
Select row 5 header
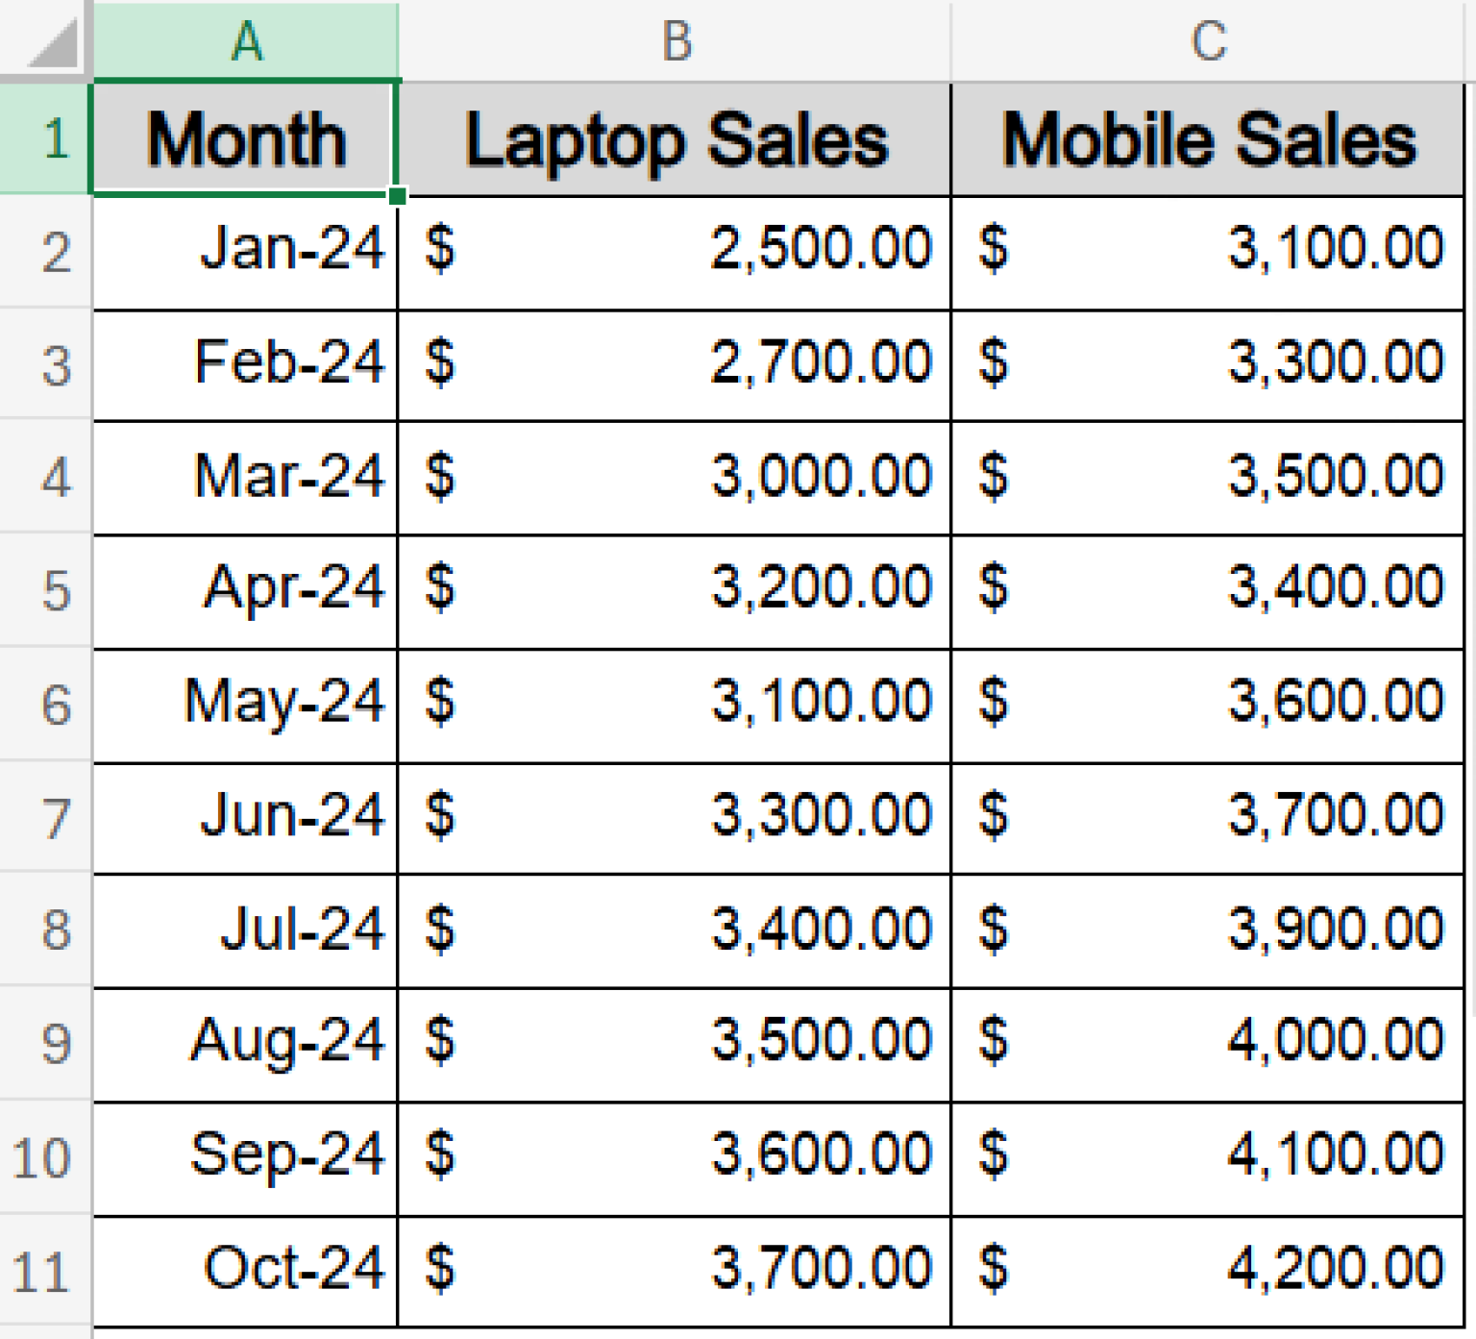pos(43,591)
